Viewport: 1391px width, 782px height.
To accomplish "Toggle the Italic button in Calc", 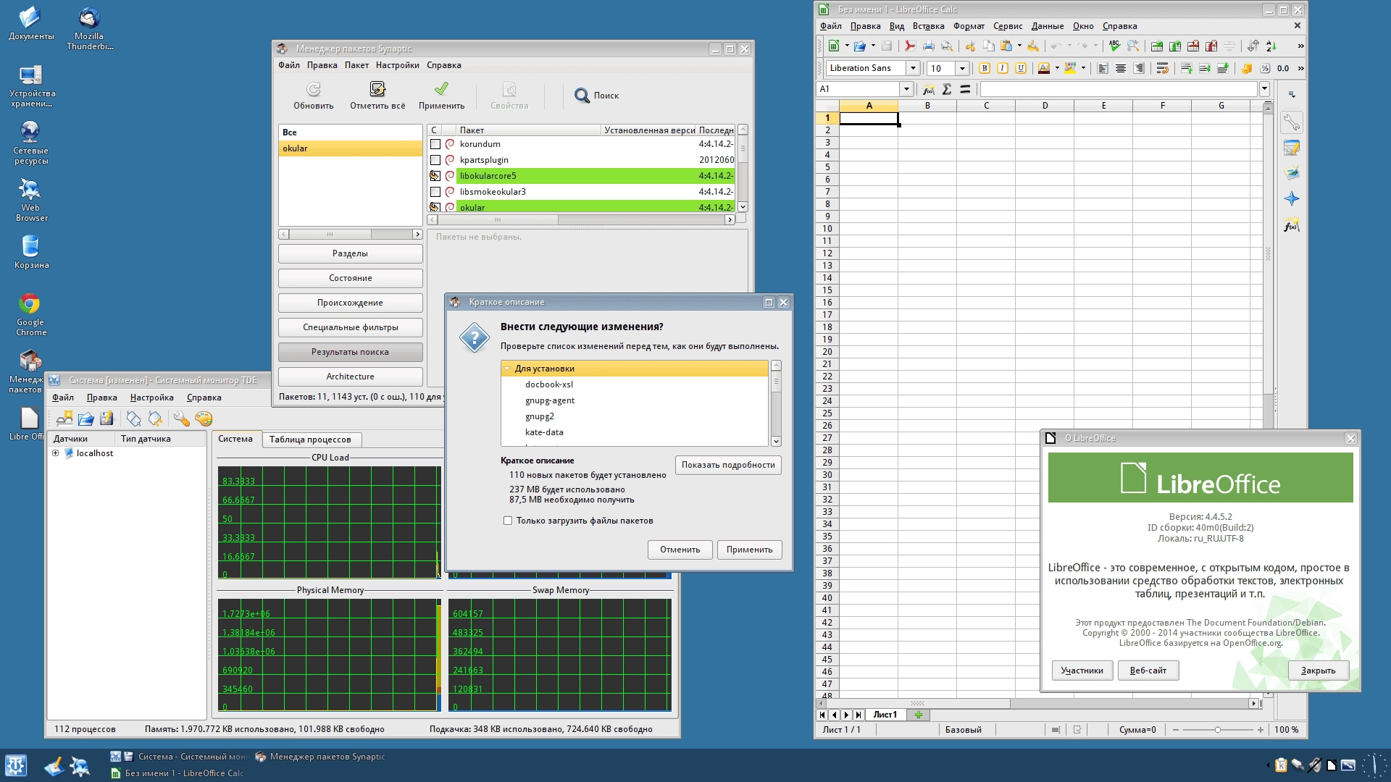I will pos(1003,68).
